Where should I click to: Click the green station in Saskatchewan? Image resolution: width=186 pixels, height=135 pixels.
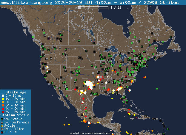coord(79,41)
